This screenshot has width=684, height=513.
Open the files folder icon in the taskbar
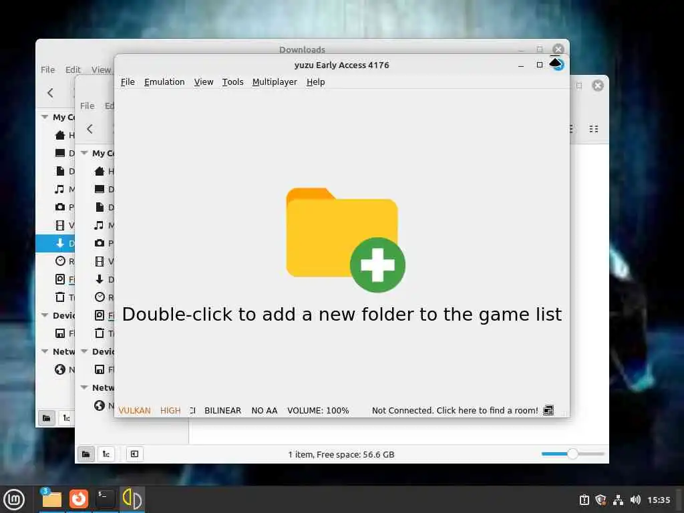point(51,498)
